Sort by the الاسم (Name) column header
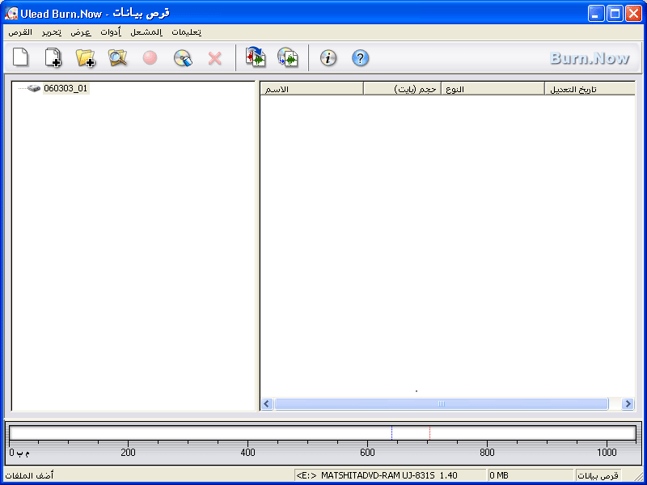 coord(311,89)
